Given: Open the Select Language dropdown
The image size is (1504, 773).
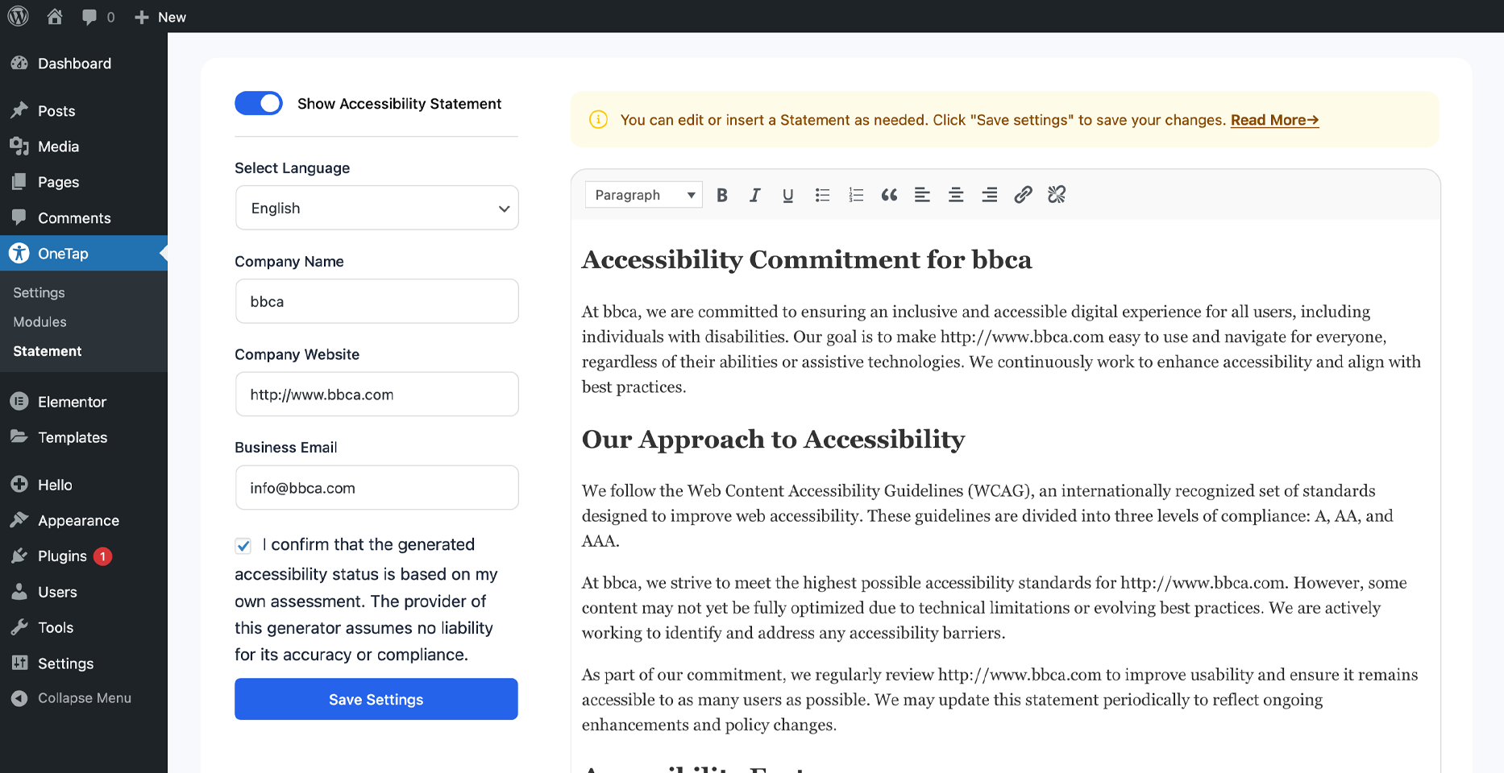Looking at the screenshot, I should 377,208.
